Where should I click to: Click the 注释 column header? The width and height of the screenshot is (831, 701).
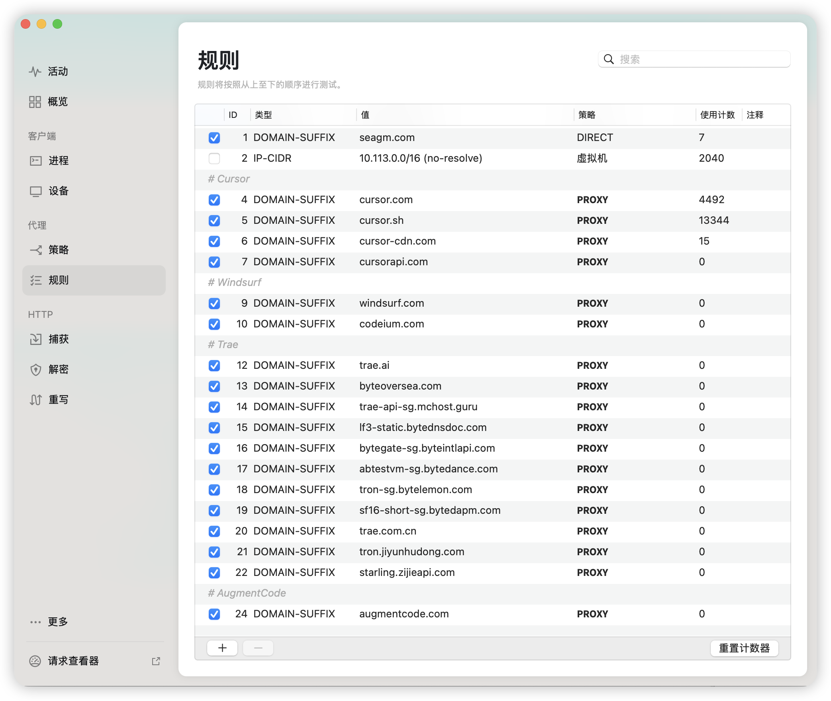point(766,115)
